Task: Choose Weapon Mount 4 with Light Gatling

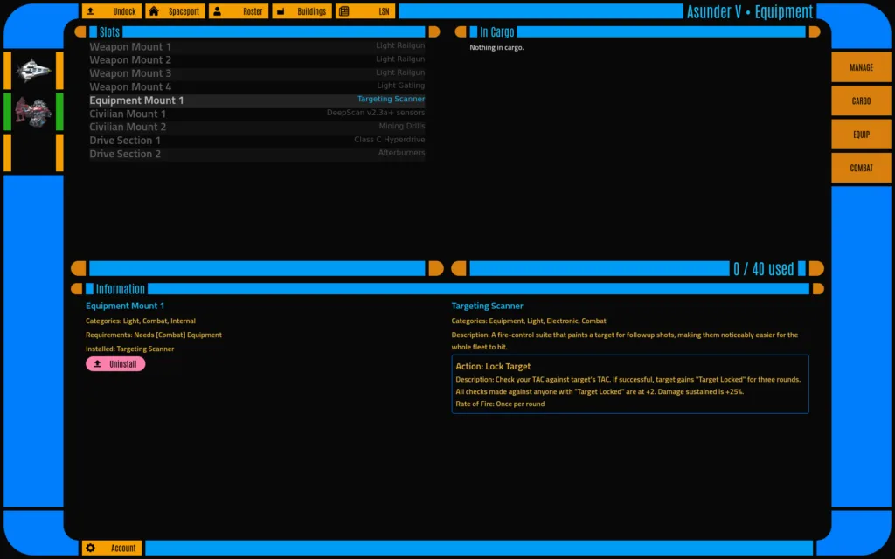Action: coord(257,86)
